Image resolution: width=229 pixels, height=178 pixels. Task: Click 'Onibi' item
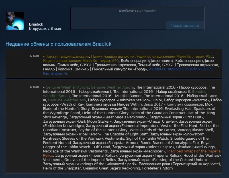[157, 100]
